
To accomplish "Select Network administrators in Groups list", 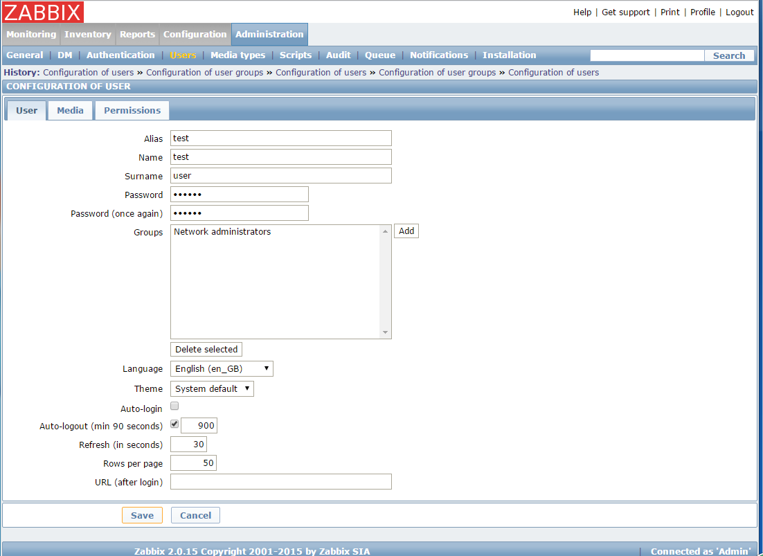I will coord(222,232).
